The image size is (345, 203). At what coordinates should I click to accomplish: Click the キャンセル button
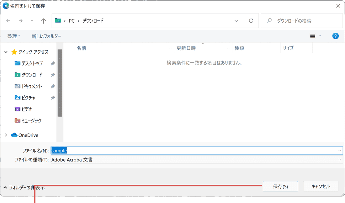point(320,186)
